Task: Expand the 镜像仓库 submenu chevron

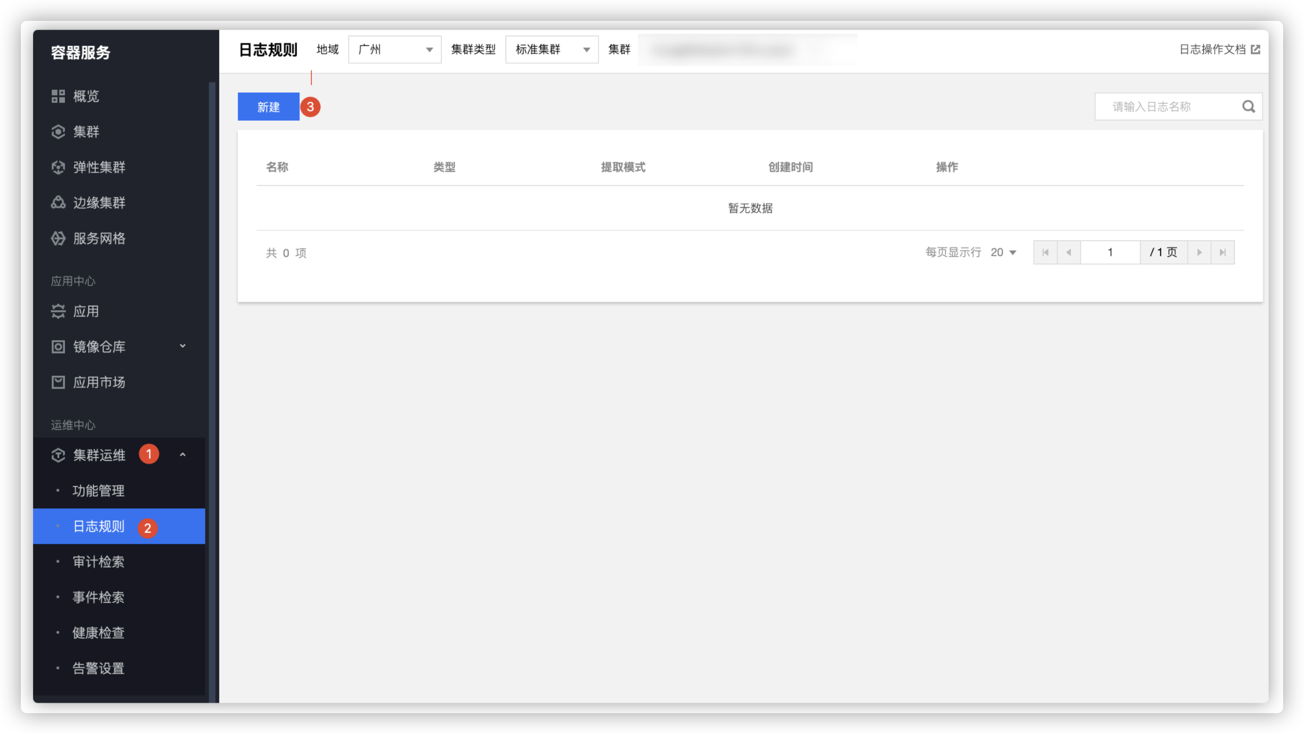Action: coord(183,346)
